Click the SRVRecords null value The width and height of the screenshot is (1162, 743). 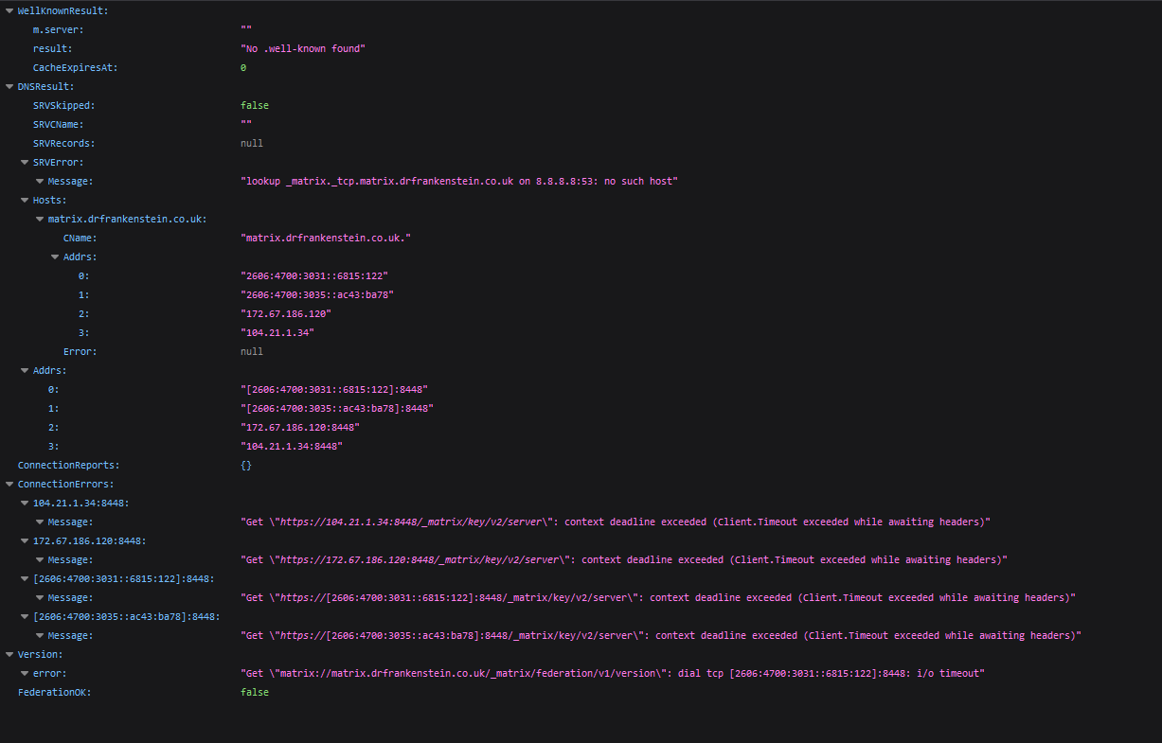[x=252, y=143]
